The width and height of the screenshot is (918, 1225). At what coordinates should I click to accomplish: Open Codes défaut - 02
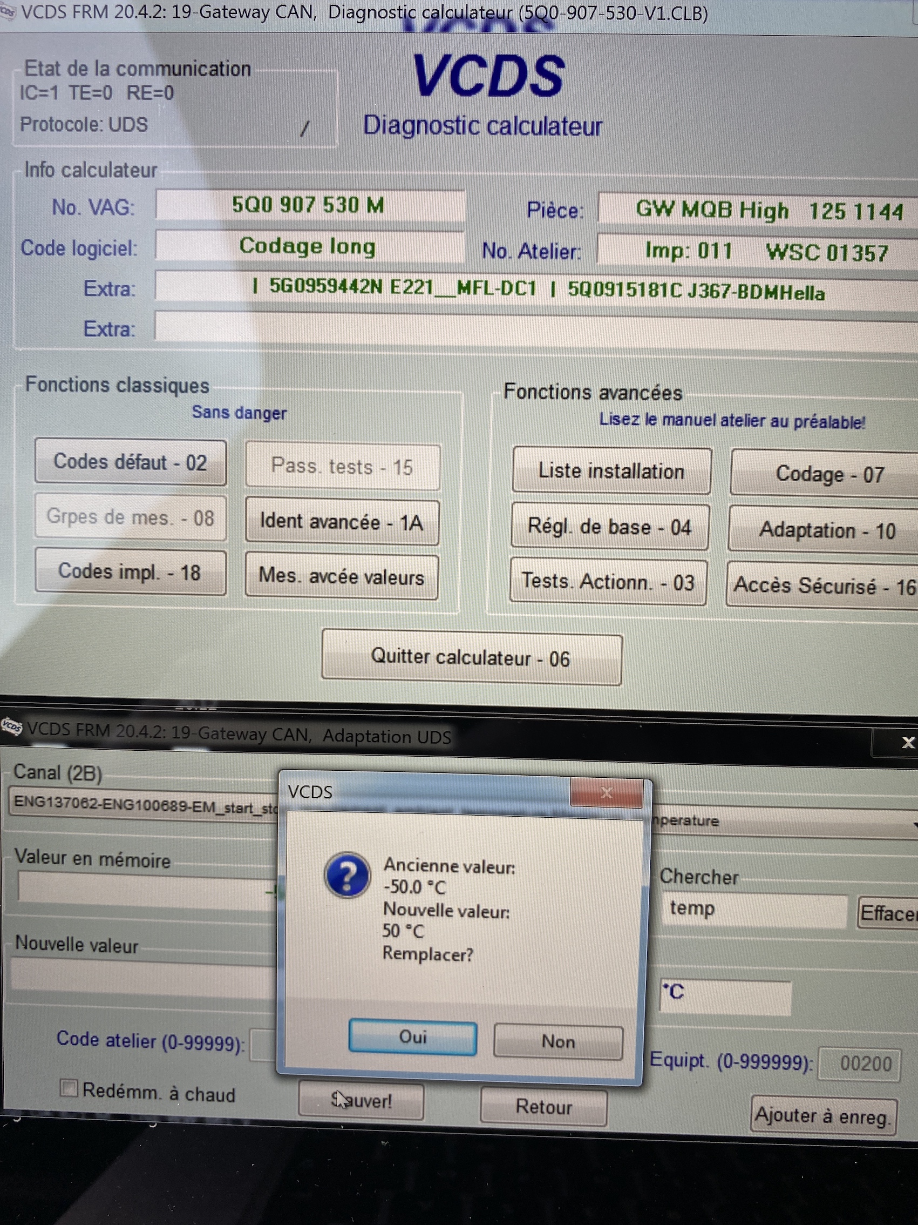point(131,462)
